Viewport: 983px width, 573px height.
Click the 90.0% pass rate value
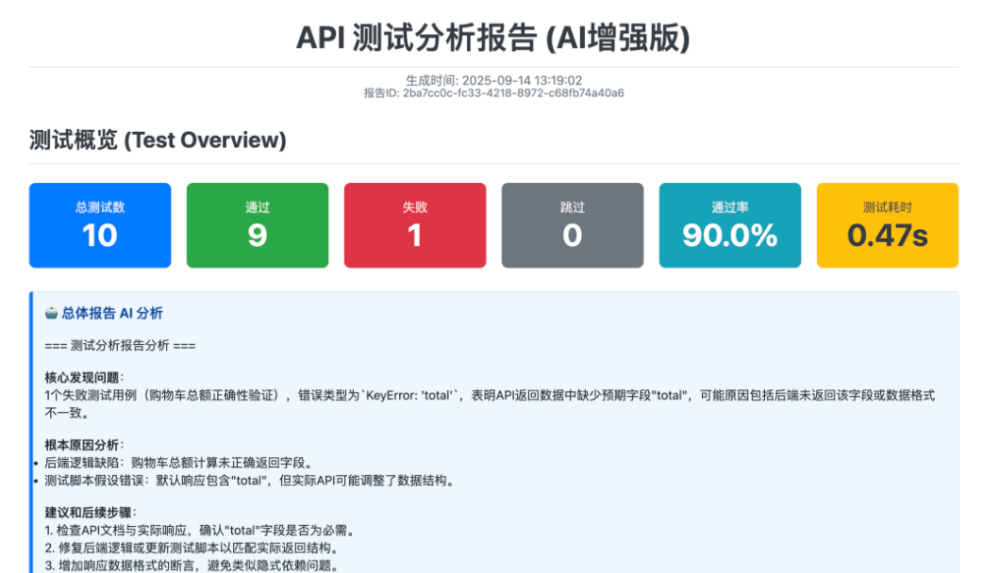729,234
